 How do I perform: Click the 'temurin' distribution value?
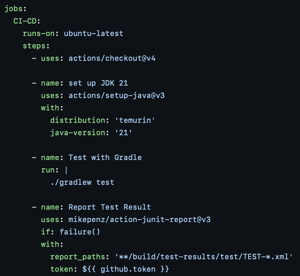[x=135, y=120]
